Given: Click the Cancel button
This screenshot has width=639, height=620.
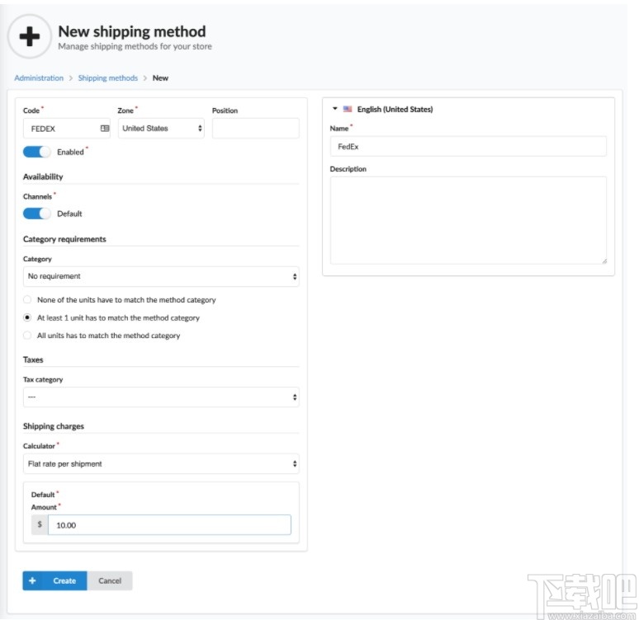Looking at the screenshot, I should click(110, 580).
